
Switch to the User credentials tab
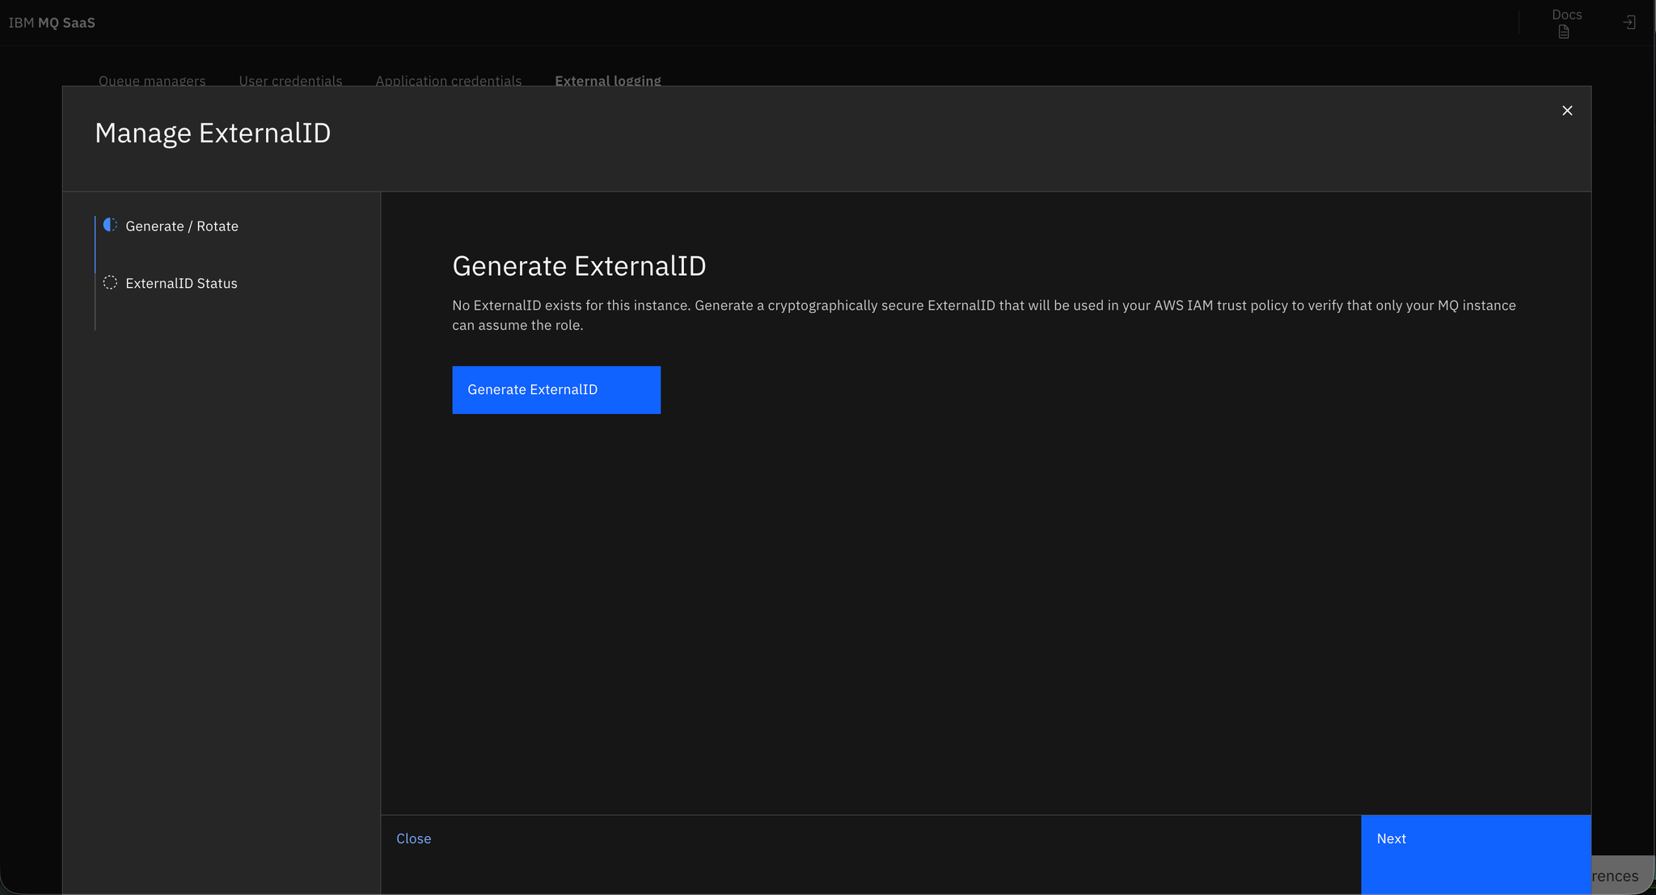(290, 80)
